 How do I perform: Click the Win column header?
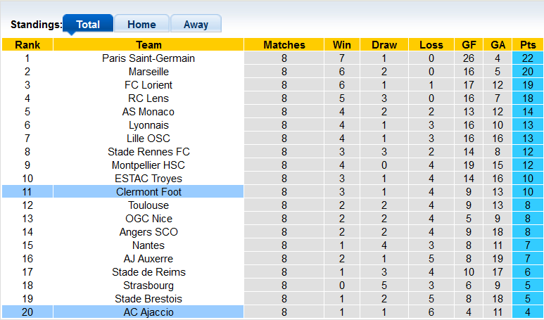point(337,45)
